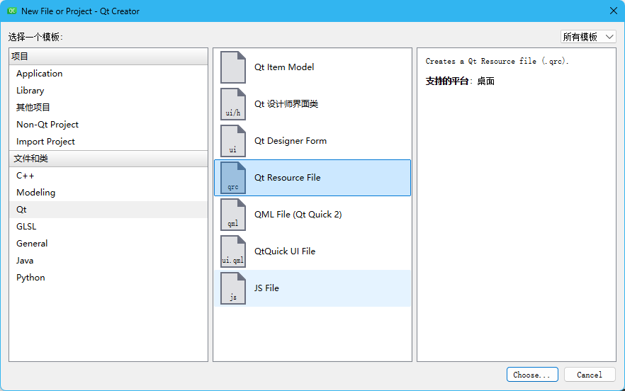Choose the Qt 设计师界面类 template label
This screenshot has height=391, width=625.
pos(286,104)
